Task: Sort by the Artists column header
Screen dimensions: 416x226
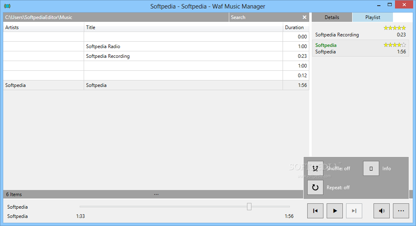Action: point(44,27)
